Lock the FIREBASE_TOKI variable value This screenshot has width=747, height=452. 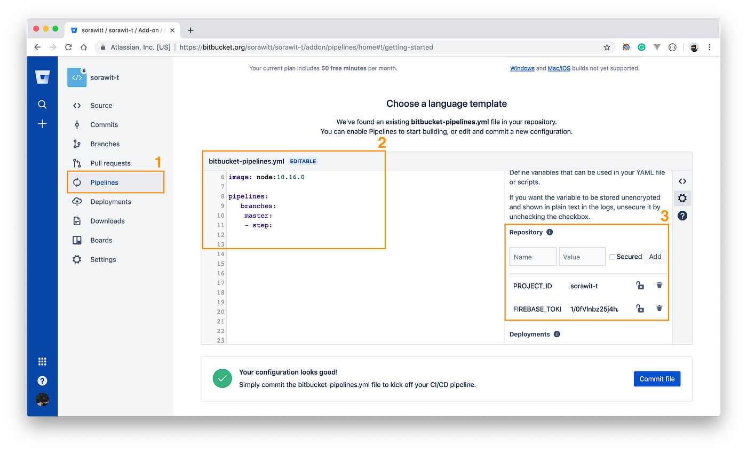(x=640, y=308)
